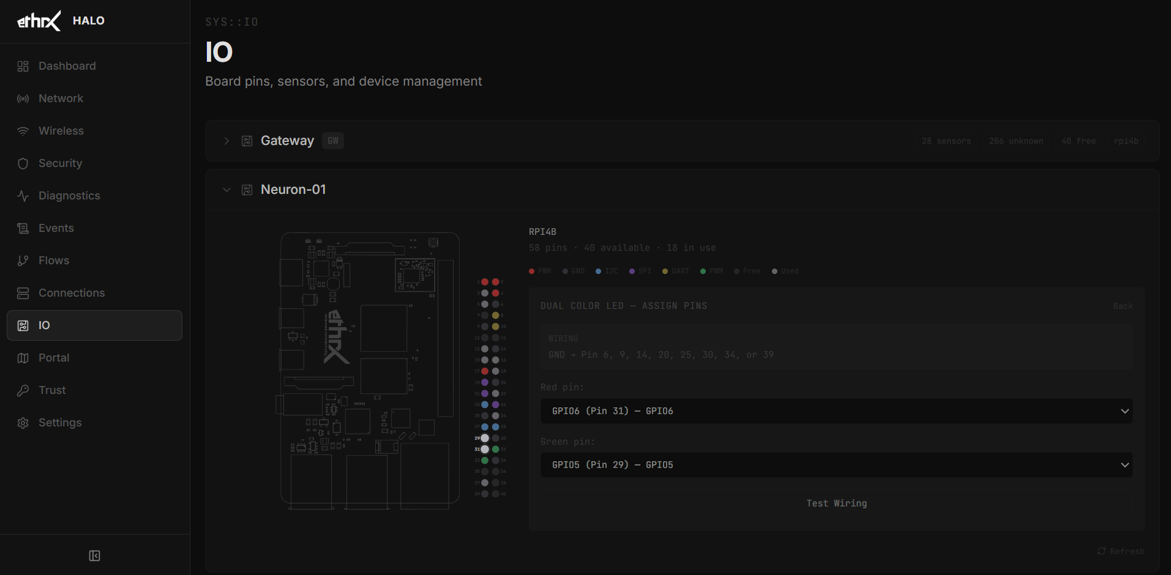Viewport: 1171px width, 575px height.
Task: Click Back in assign pins panel
Action: click(x=1123, y=306)
